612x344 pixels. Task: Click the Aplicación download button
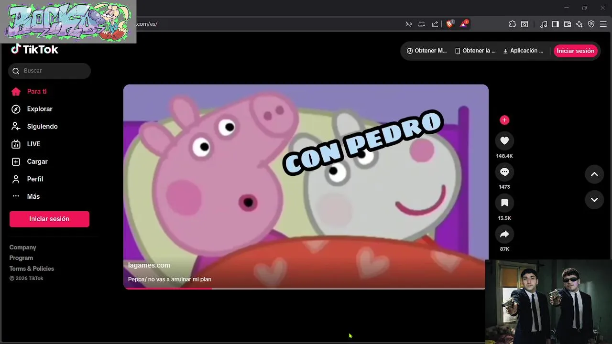523,51
